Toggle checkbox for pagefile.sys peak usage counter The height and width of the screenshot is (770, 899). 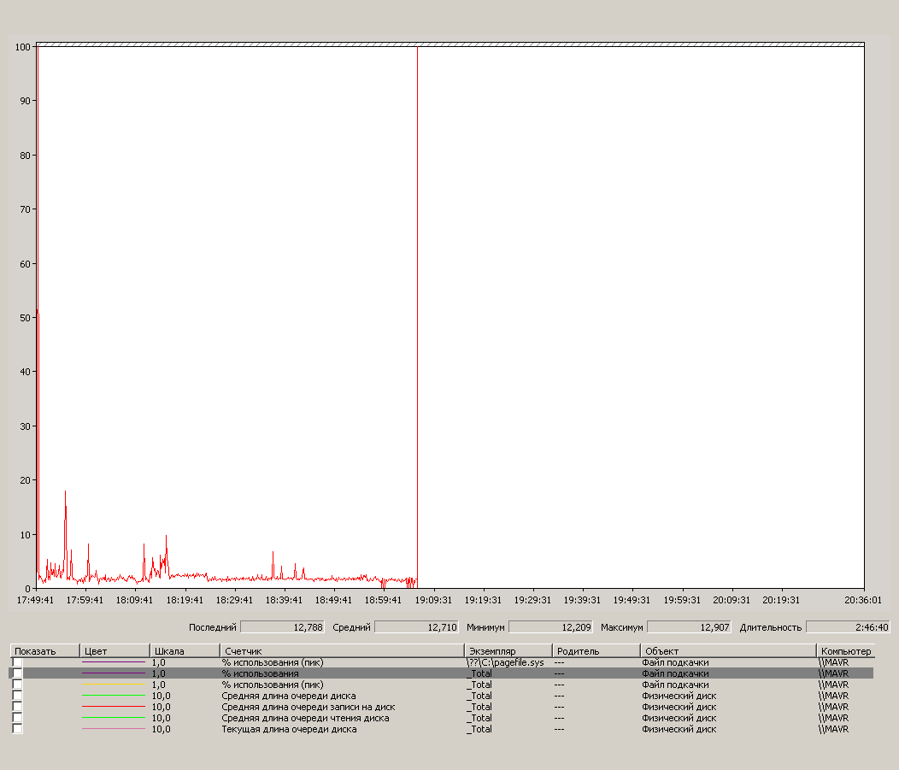pyautogui.click(x=17, y=662)
